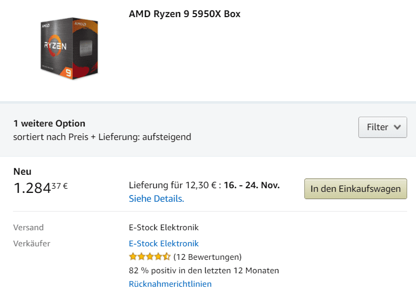Open the E-Stock Elektronik seller link
Viewport: 416px width, 293px height.
pyautogui.click(x=164, y=243)
